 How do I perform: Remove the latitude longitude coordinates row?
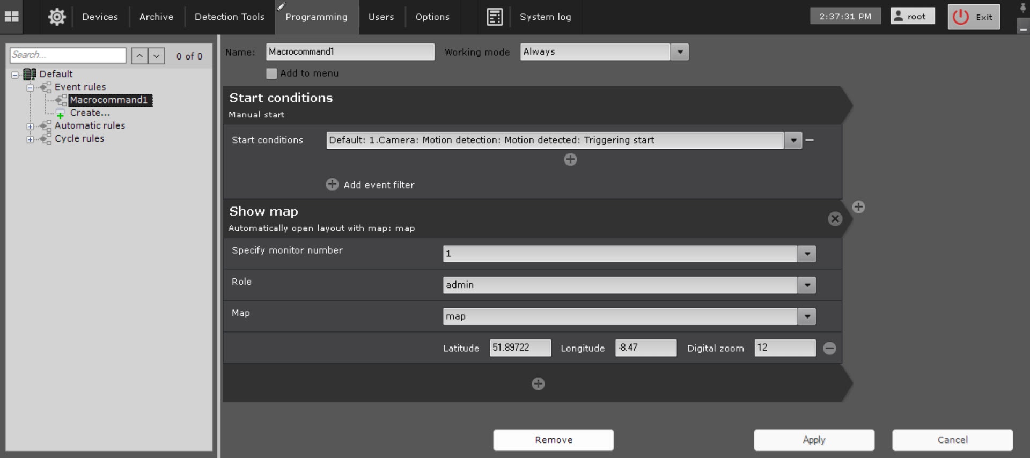tap(829, 349)
